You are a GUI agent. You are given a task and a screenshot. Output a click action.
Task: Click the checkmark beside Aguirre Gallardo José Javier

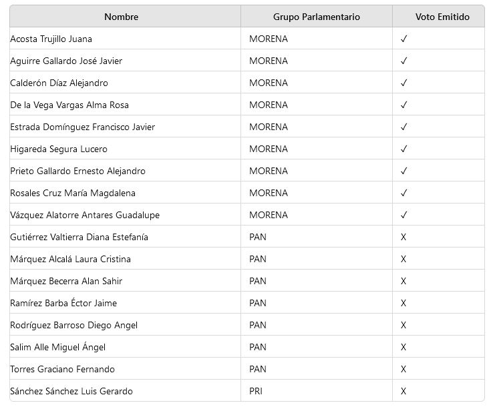403,61
